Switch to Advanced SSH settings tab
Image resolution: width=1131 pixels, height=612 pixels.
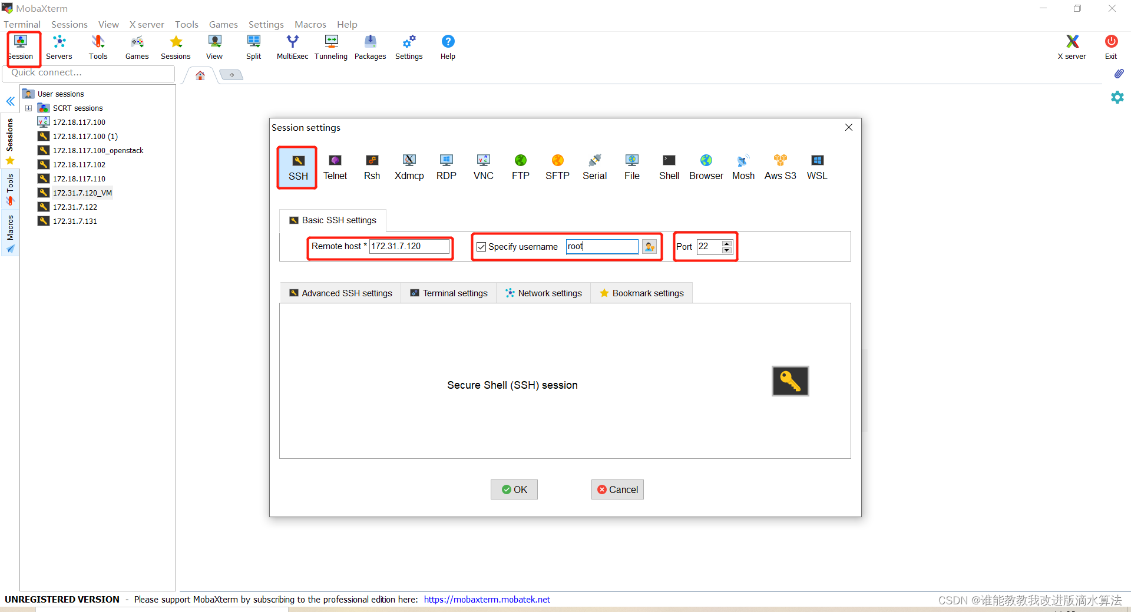pos(340,293)
